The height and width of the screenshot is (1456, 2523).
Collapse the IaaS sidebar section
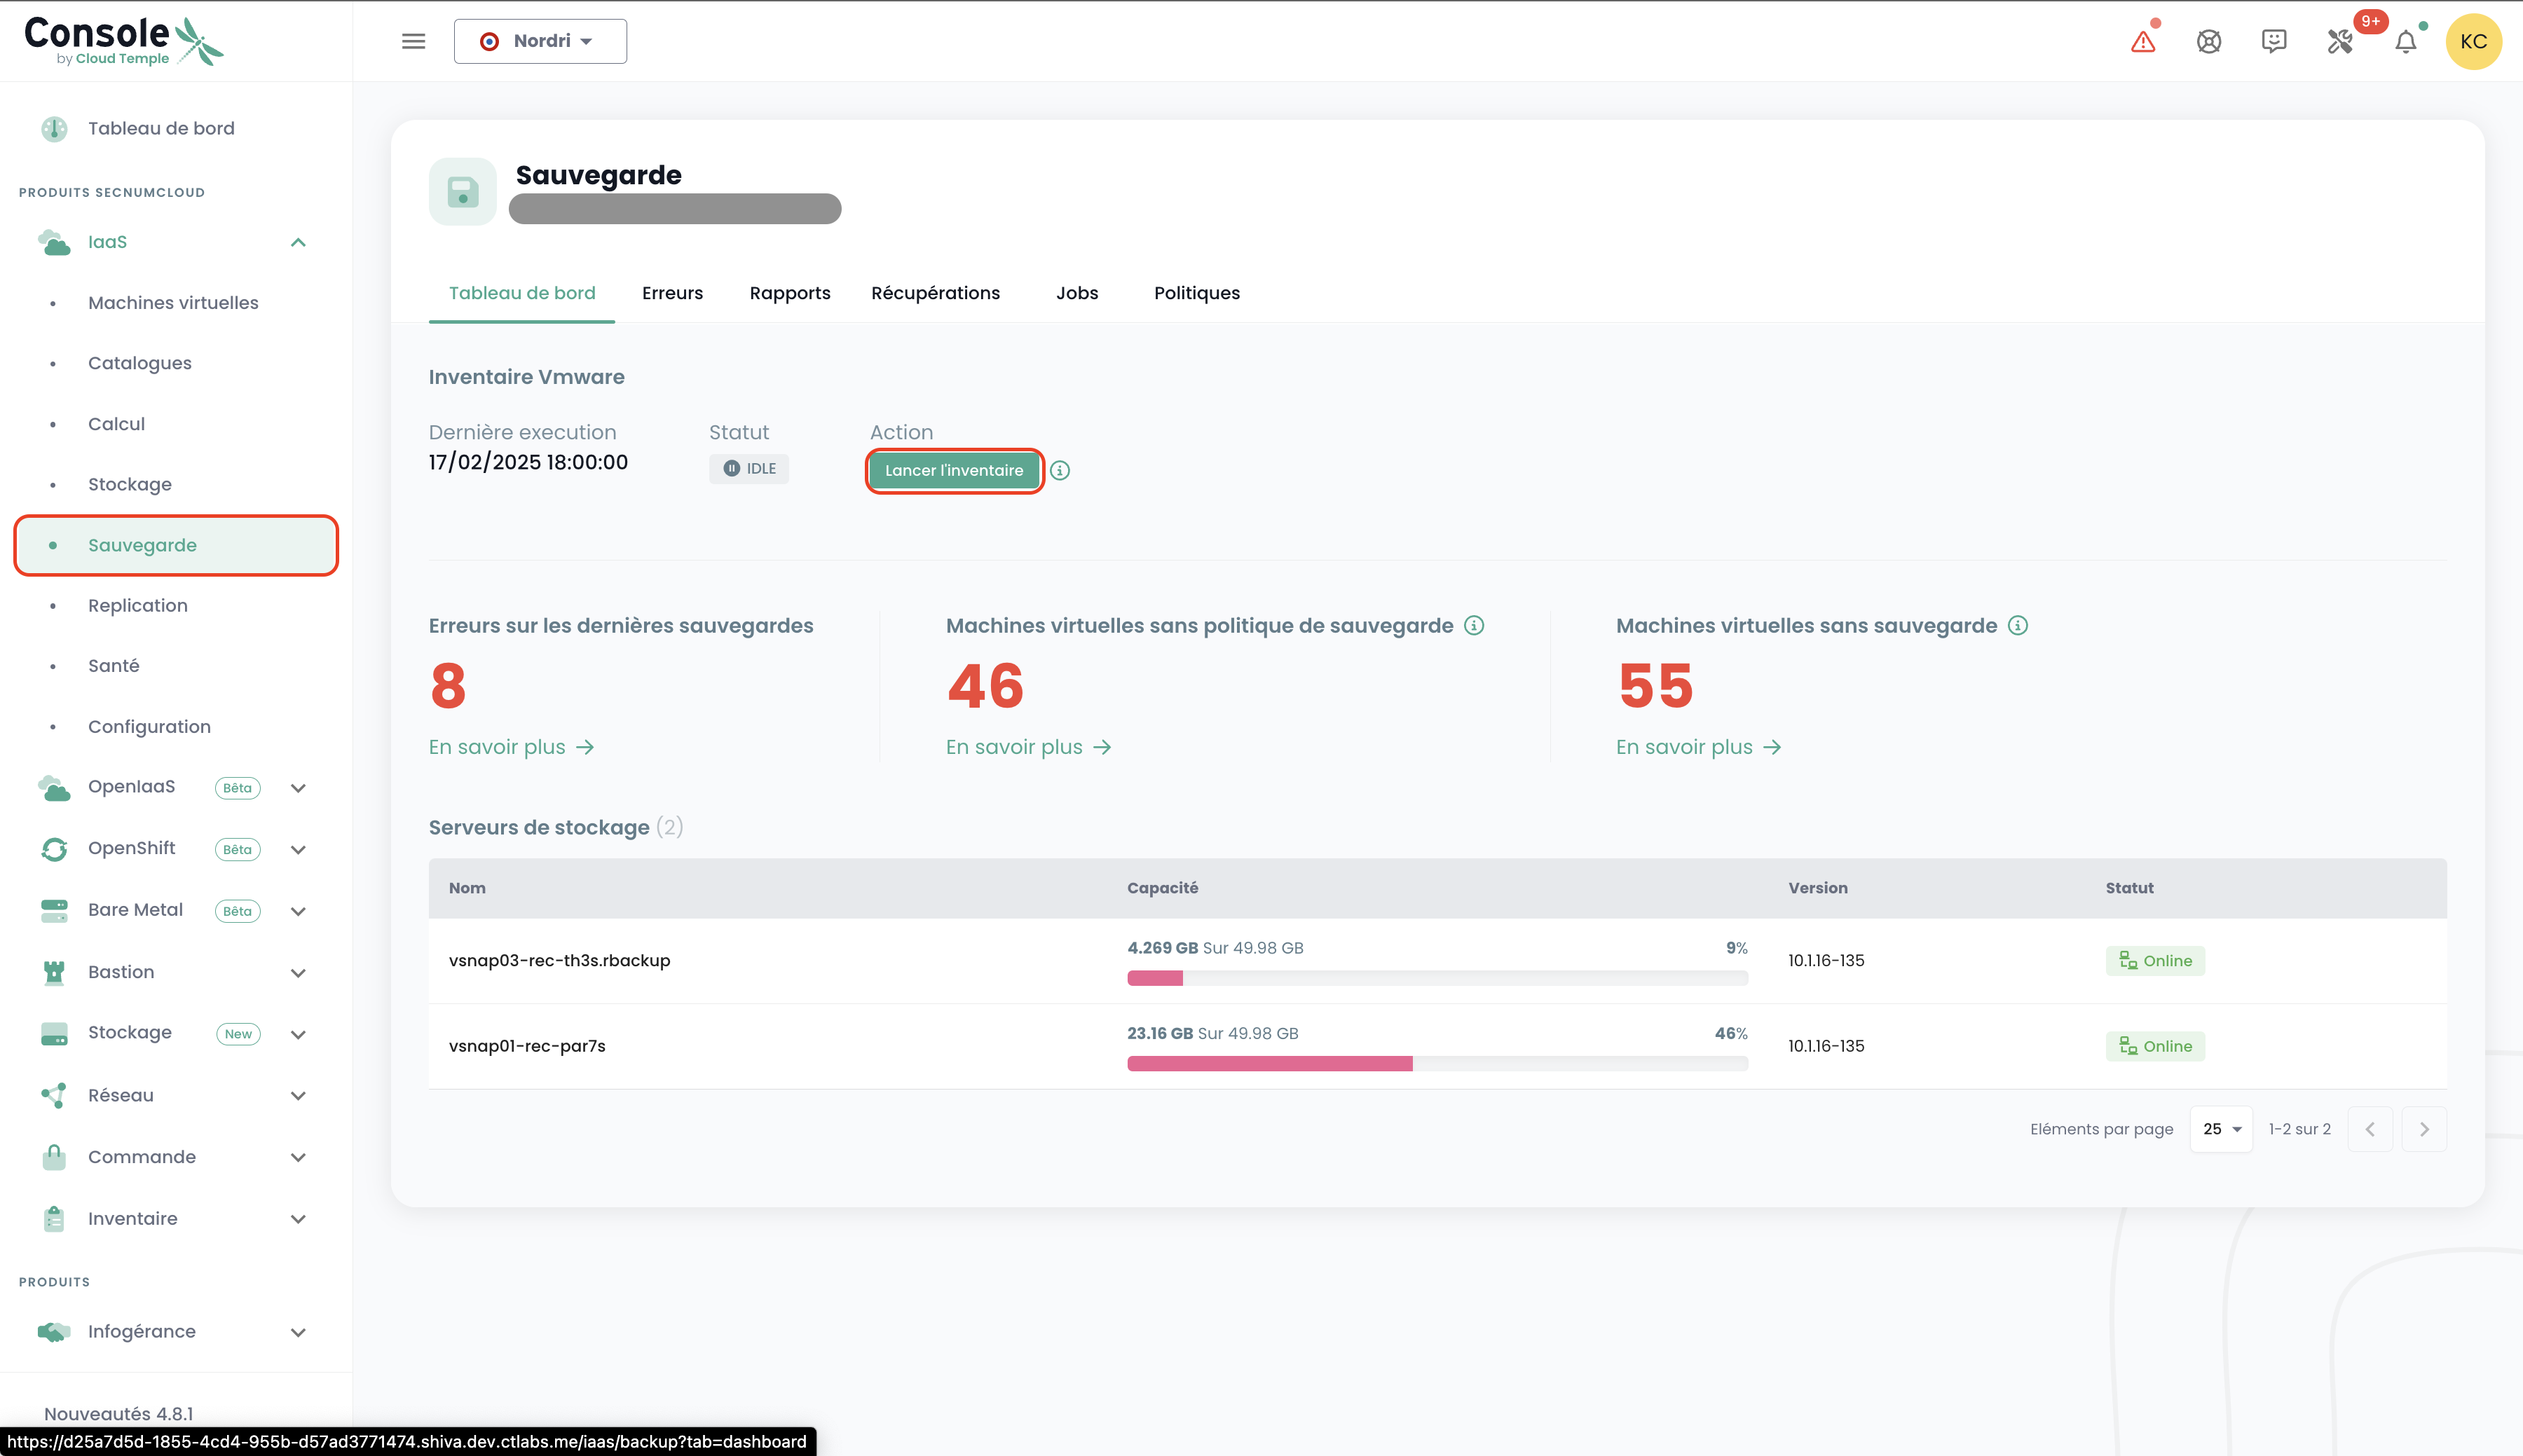coord(298,242)
